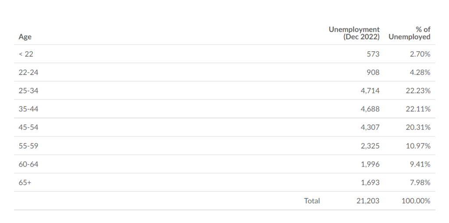
Task: Click the Age column header
Action: click(x=25, y=37)
